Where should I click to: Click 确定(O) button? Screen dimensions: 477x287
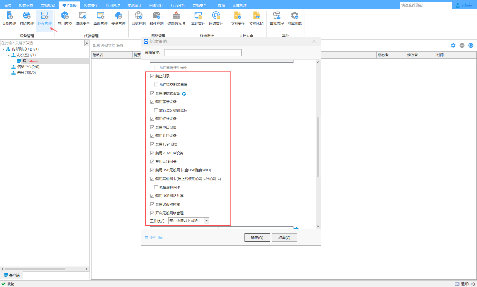coord(257,238)
